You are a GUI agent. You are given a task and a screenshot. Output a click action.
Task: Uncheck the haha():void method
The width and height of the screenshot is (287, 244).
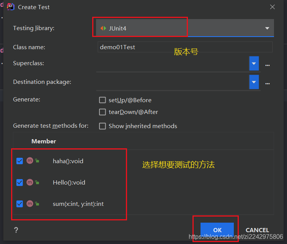tap(20, 161)
